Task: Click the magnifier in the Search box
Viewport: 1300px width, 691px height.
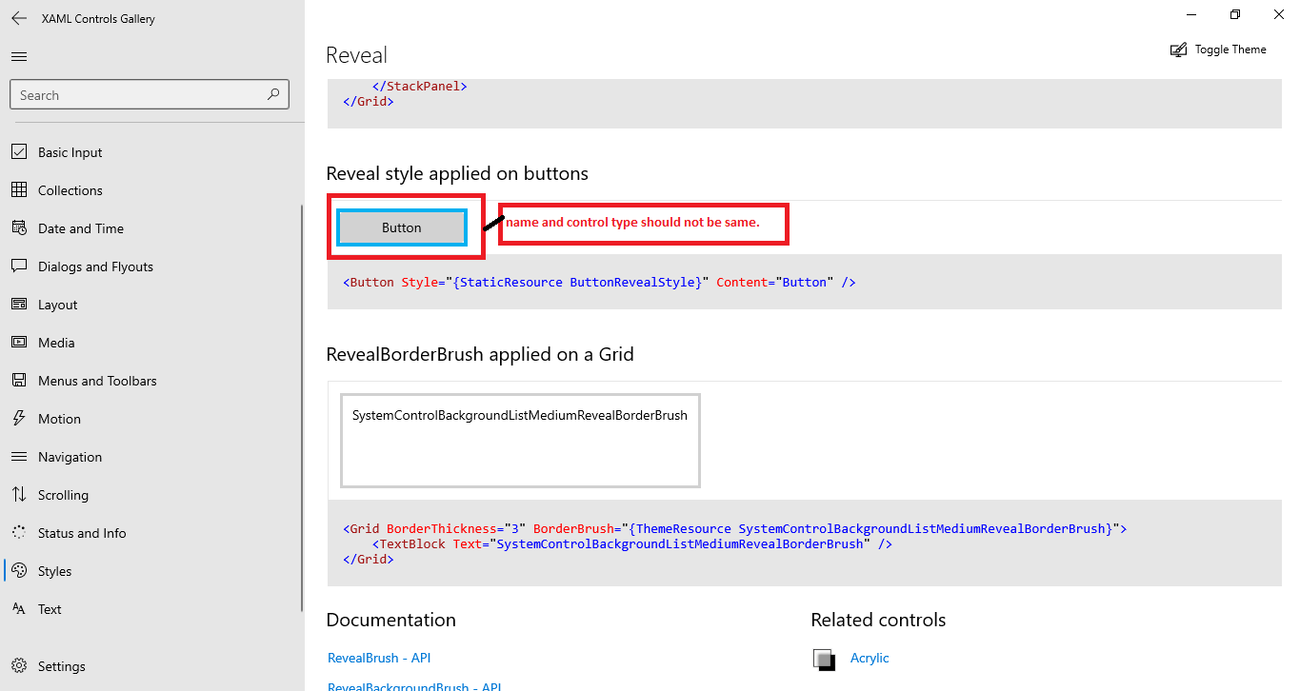Action: [x=275, y=94]
